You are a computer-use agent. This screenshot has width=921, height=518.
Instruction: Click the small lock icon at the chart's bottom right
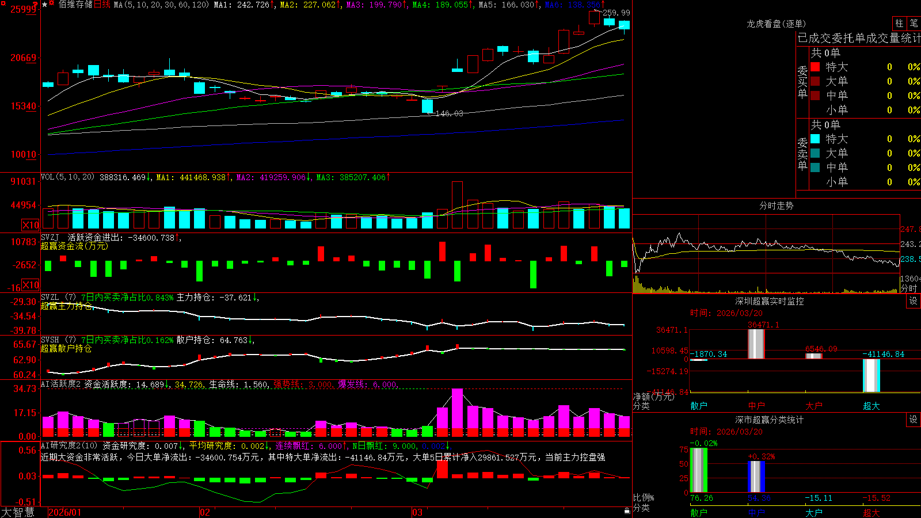tap(627, 511)
